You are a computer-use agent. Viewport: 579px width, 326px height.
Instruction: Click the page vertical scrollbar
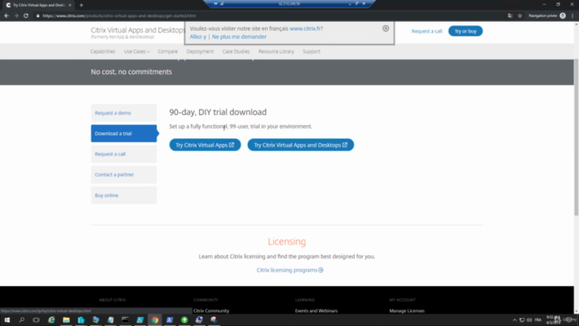(576, 138)
